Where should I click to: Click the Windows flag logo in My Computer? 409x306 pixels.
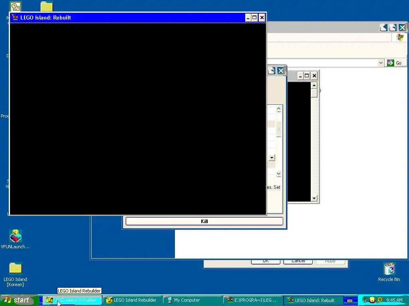coord(400,37)
